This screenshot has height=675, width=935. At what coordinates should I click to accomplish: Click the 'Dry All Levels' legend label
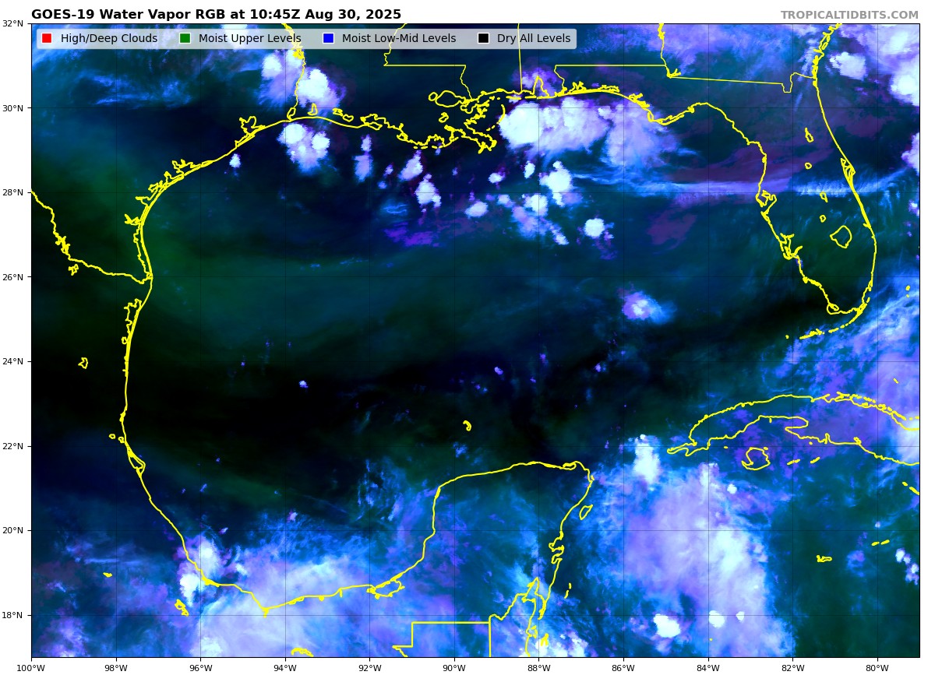click(x=534, y=38)
